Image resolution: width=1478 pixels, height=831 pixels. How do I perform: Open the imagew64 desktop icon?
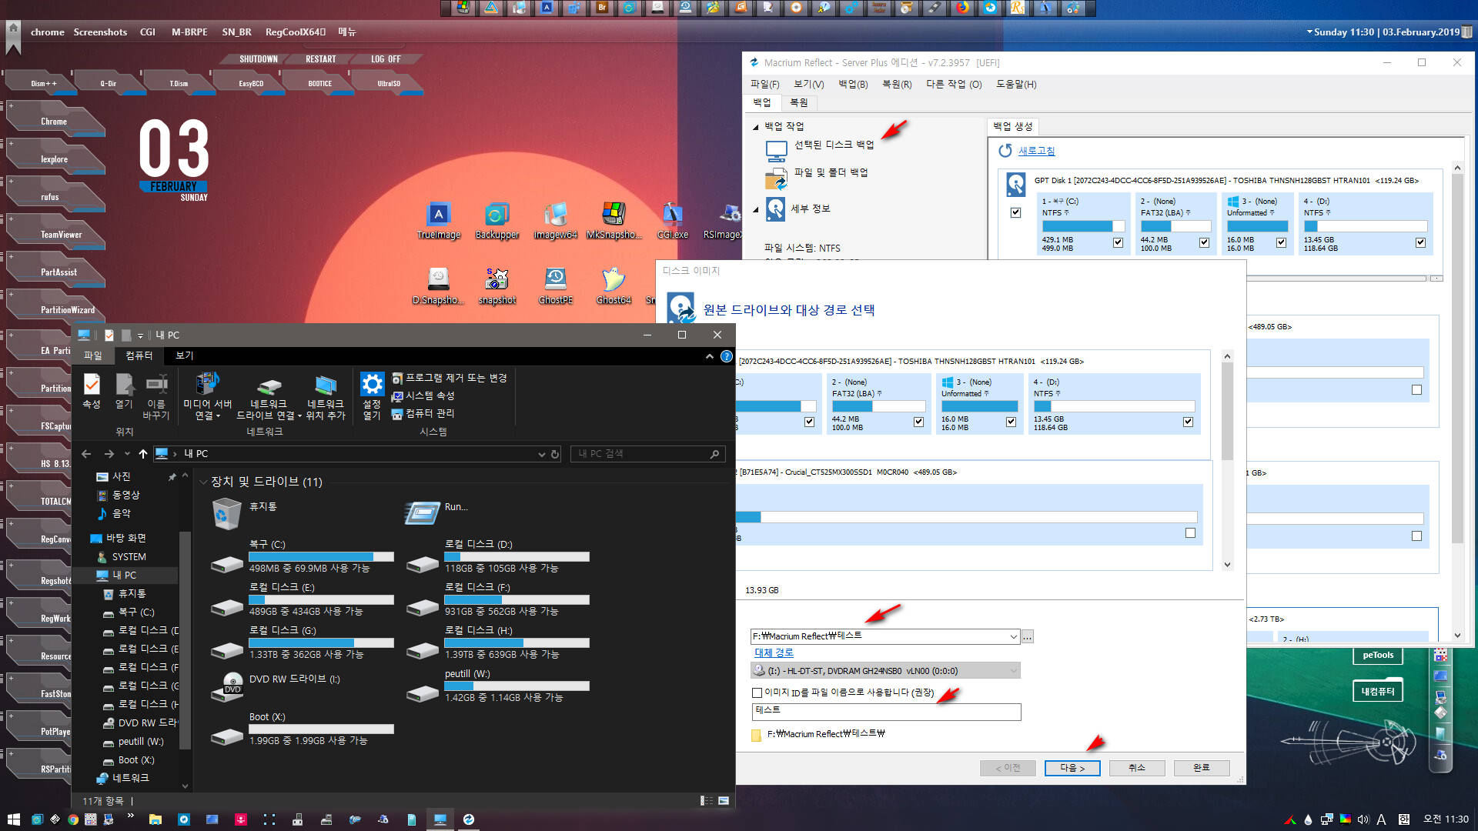tap(555, 220)
